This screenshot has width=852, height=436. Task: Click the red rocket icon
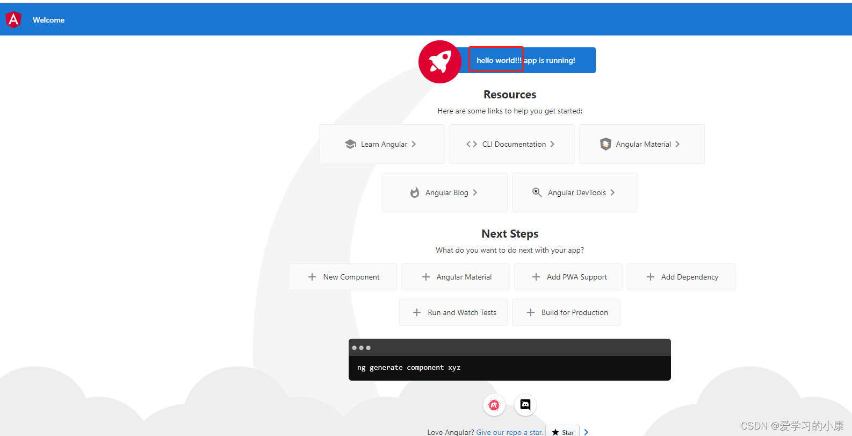pos(440,62)
